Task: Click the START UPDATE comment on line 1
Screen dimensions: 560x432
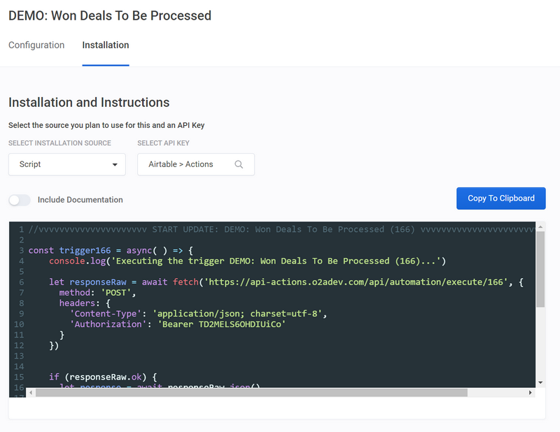Action: pos(280,229)
